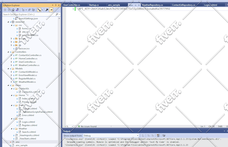Click the Collapse All icon in Solution Explorer
Viewport: 228px width, 147px height.
coord(29,10)
